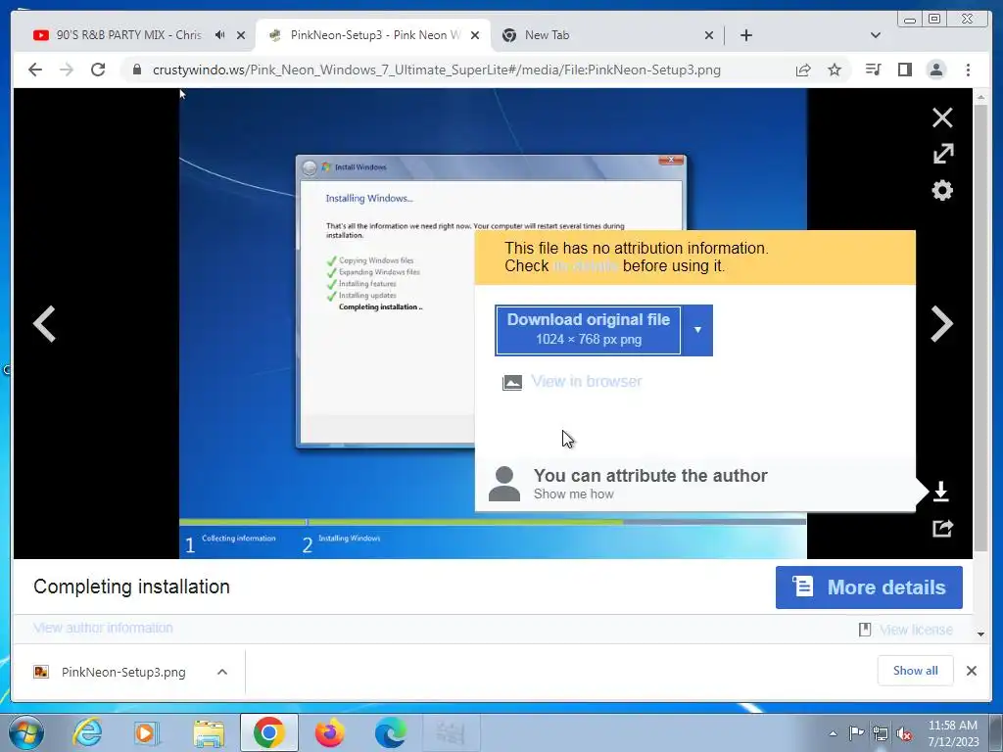Screen dimensions: 1003x752
Task: Click the page vertical scrollbar
Action: tap(980, 327)
